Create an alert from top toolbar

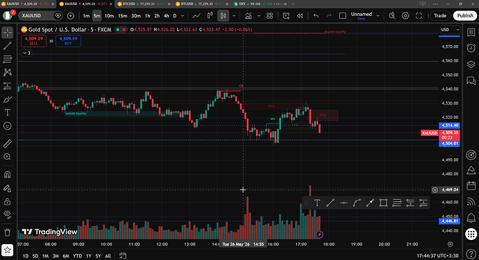coord(286,15)
